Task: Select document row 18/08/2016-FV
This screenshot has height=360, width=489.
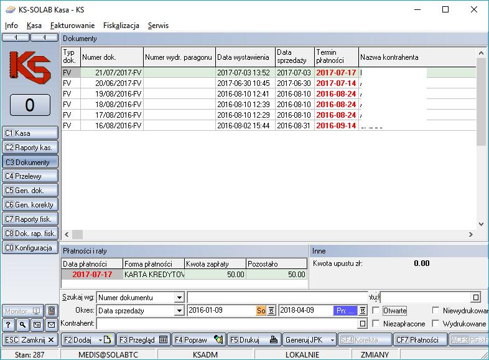Action: coord(269,104)
